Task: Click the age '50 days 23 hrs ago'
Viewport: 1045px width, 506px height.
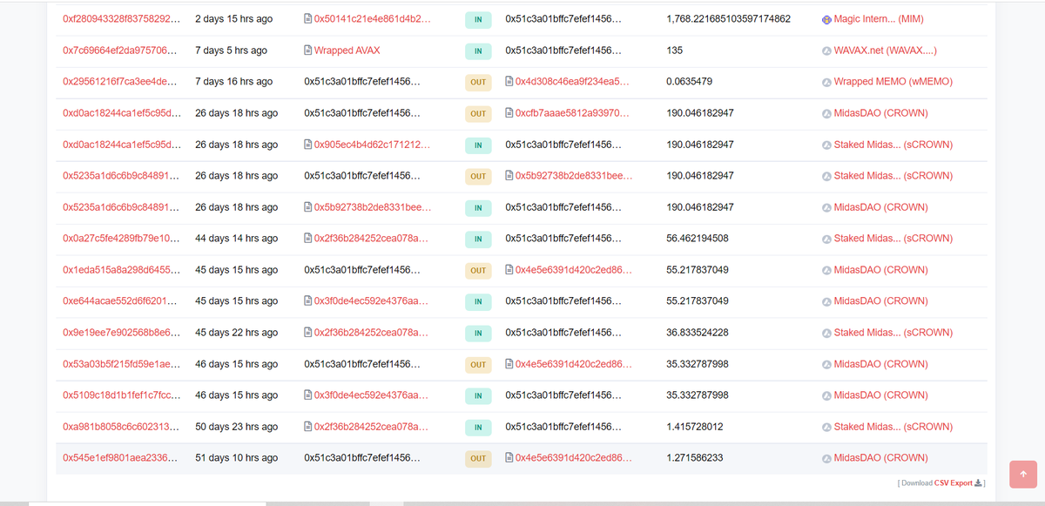Action: coord(237,427)
